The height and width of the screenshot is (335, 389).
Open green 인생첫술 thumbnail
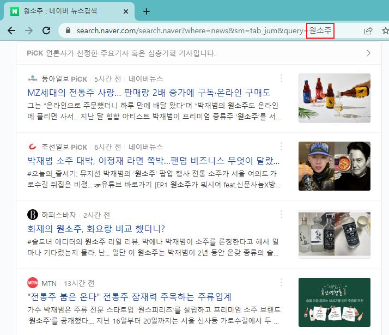(335, 302)
